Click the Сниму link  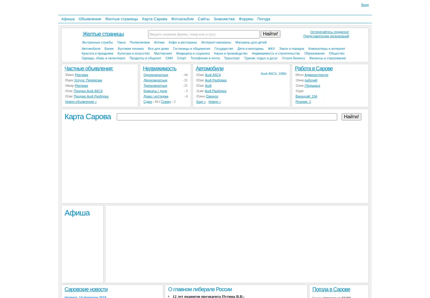166,102
